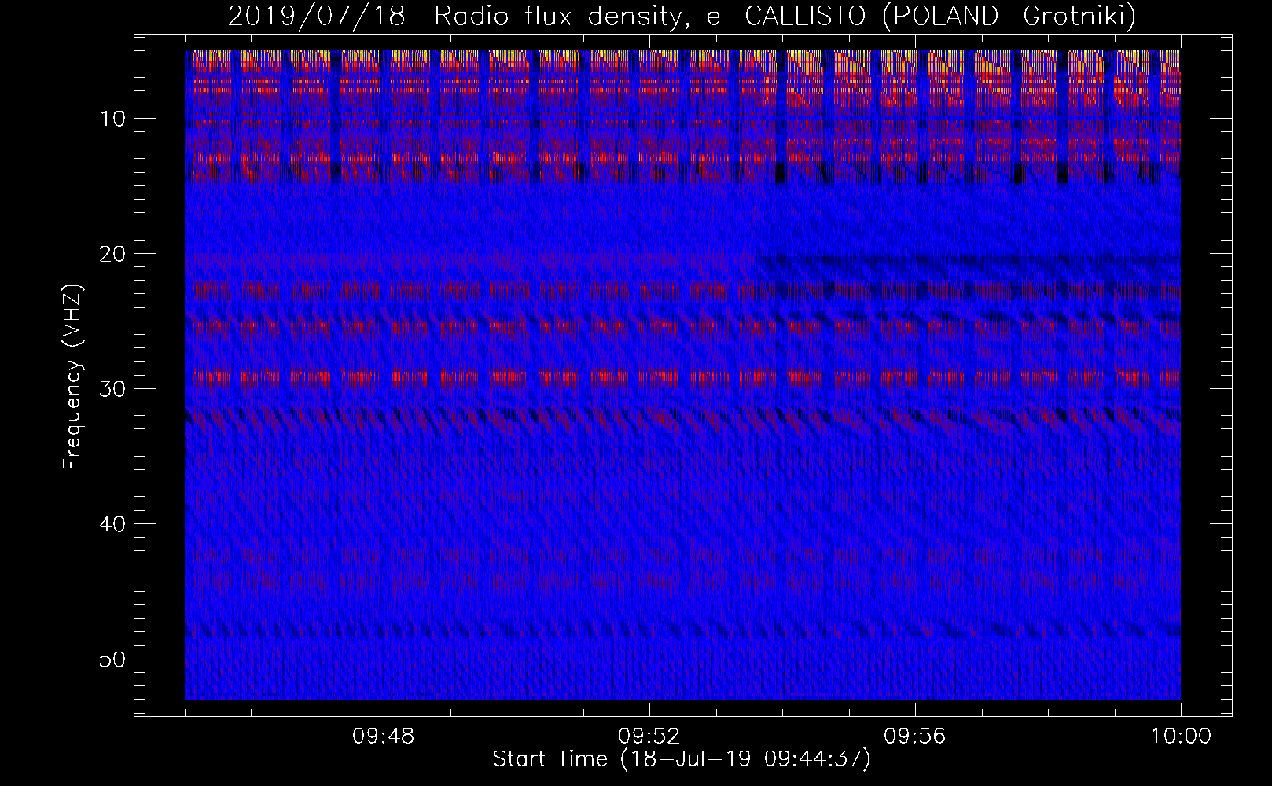1272x786 pixels.
Task: Click the 'Start Time (18-Jul-19 09:44:37)' label
Action: 682,759
